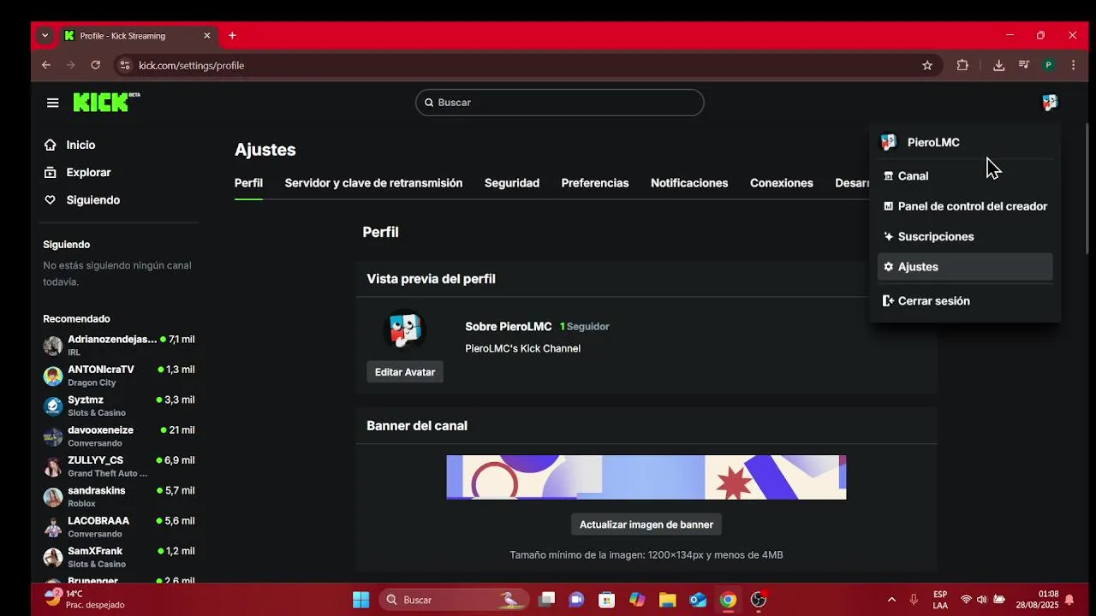Select Canal from profile menu
Image resolution: width=1096 pixels, height=616 pixels.
[965, 176]
